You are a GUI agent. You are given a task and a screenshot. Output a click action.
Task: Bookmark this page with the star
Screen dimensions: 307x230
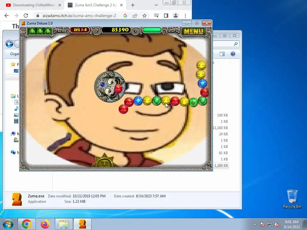point(145,16)
